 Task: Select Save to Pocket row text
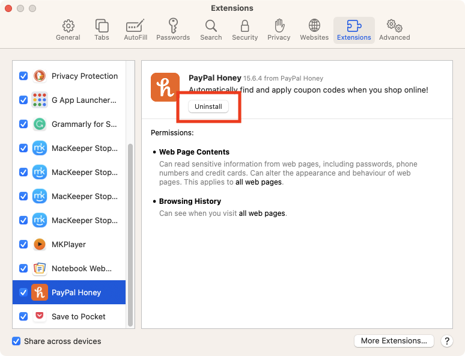point(79,316)
